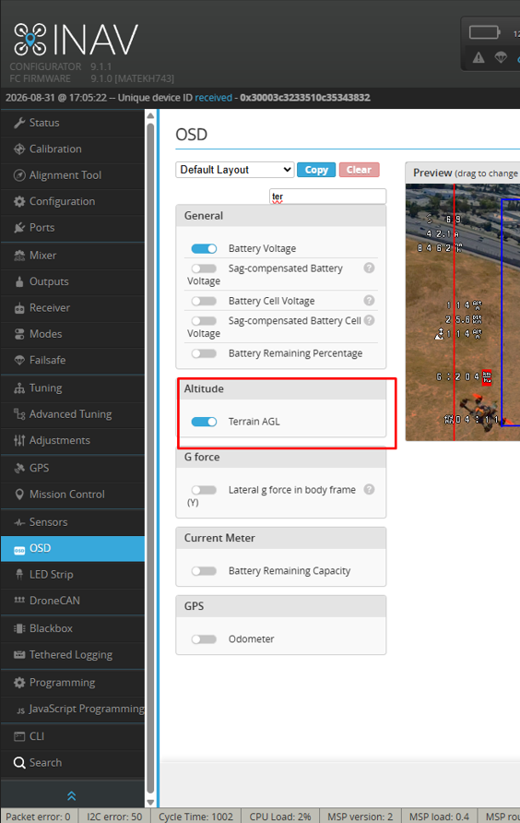The width and height of the screenshot is (520, 823).
Task: Switch to the Receiver tab
Action: tap(73, 308)
